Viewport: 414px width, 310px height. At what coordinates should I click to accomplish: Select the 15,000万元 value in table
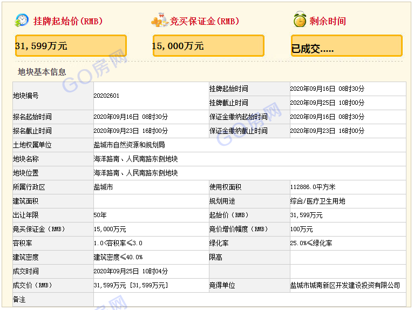[x=110, y=229]
